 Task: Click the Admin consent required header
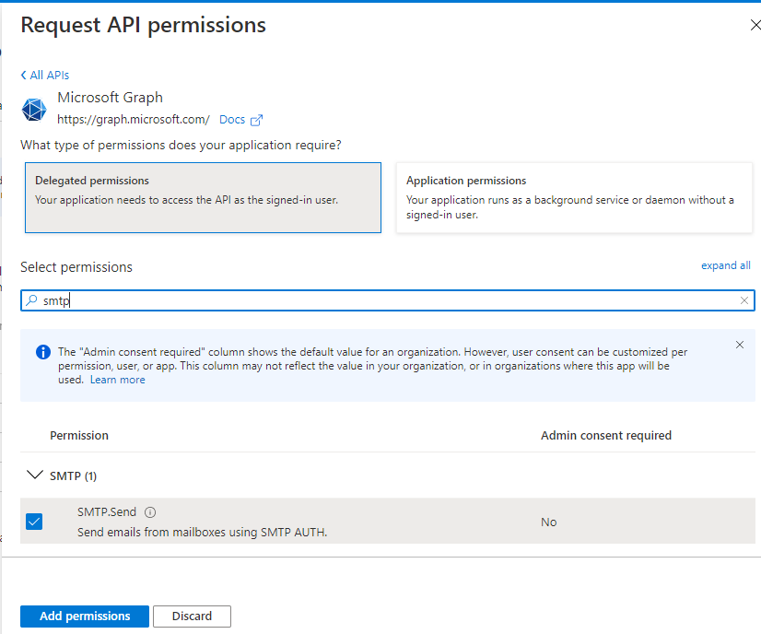[606, 436]
